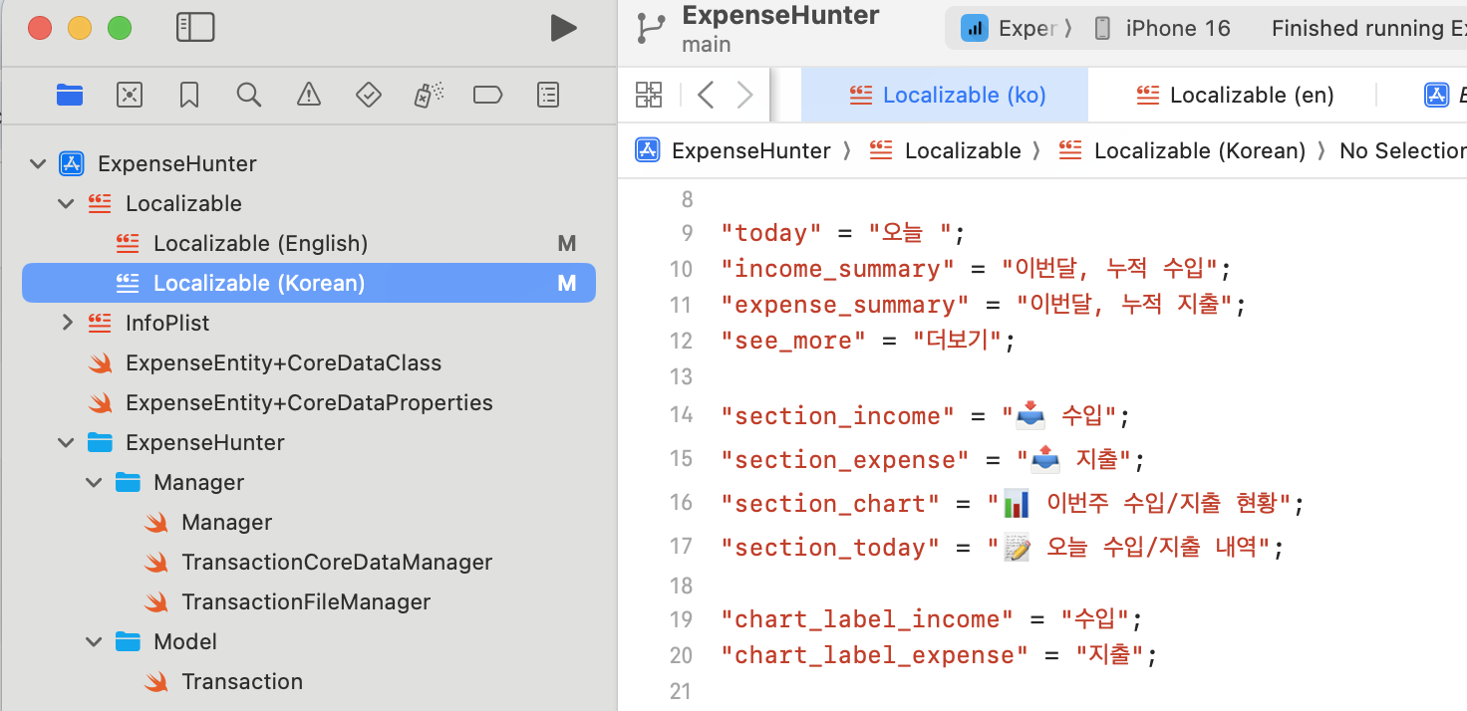This screenshot has height=711, width=1467.
Task: Click the "section_chart" key
Action: pyautogui.click(x=830, y=504)
